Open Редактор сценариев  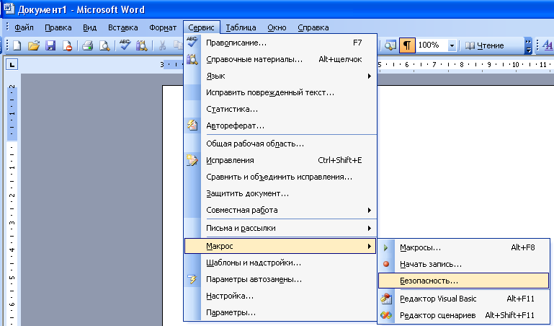coord(464,315)
